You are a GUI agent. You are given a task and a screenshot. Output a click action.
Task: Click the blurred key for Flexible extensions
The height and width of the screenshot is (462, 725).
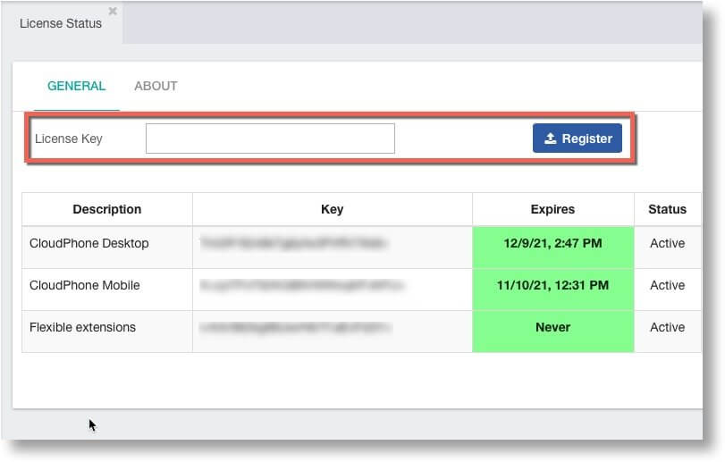pos(296,328)
